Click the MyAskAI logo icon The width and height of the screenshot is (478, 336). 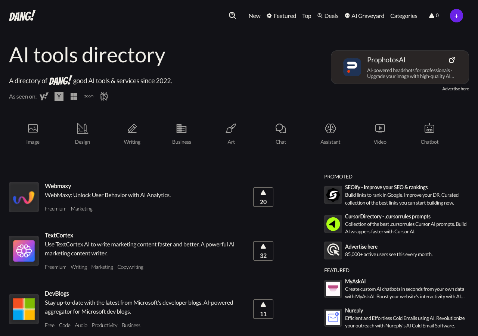pyautogui.click(x=333, y=289)
